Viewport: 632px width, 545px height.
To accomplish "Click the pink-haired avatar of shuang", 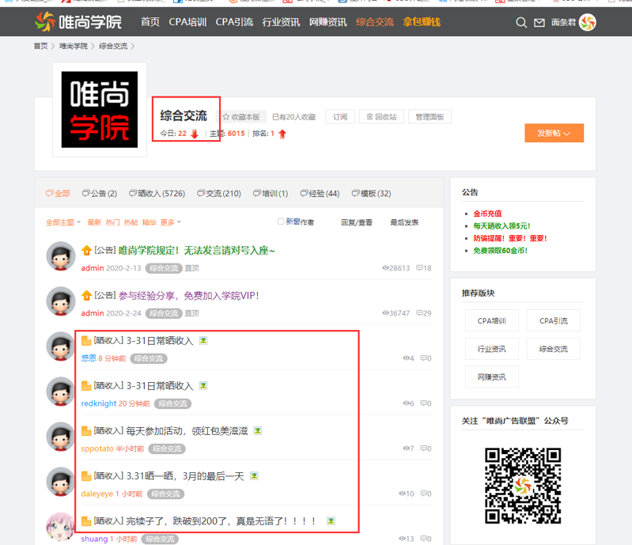I will point(60,527).
